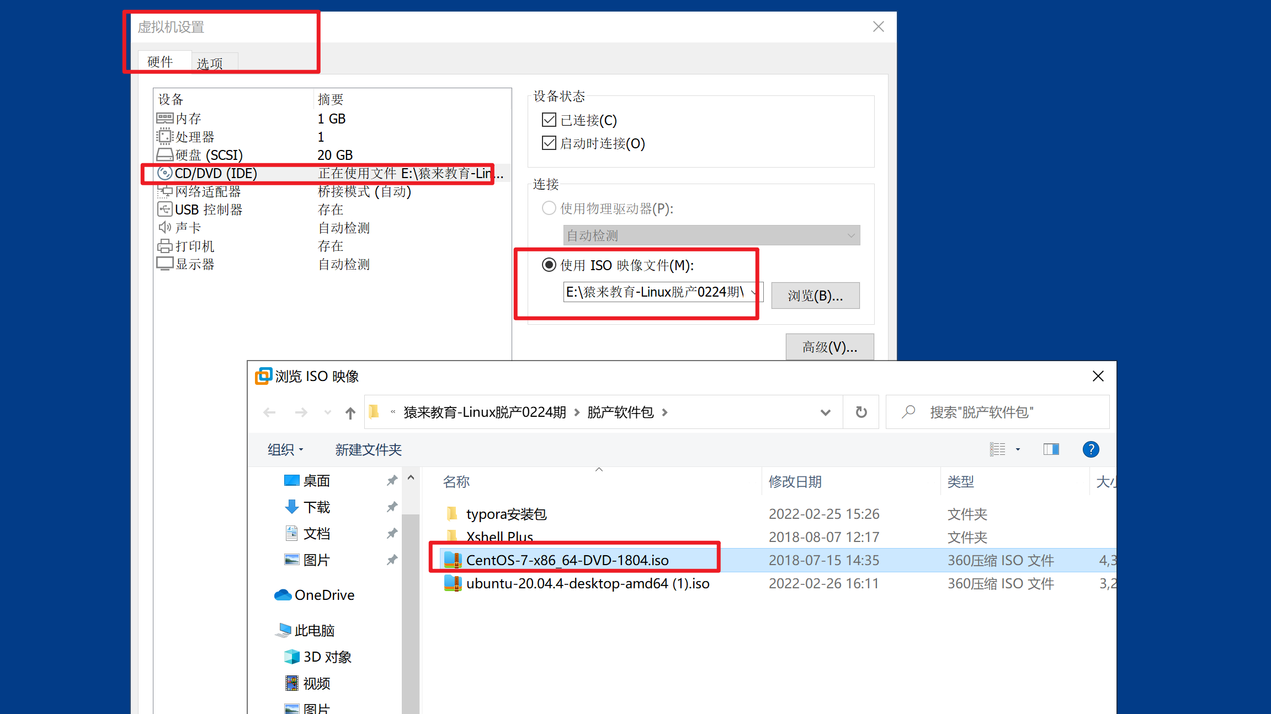Open the help question mark icon
This screenshot has height=714, width=1271.
(x=1091, y=449)
